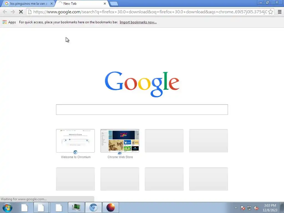Open the Welcome to Chromium thumbnail
Image resolution: width=284 pixels, height=213 pixels.
pyautogui.click(x=75, y=141)
